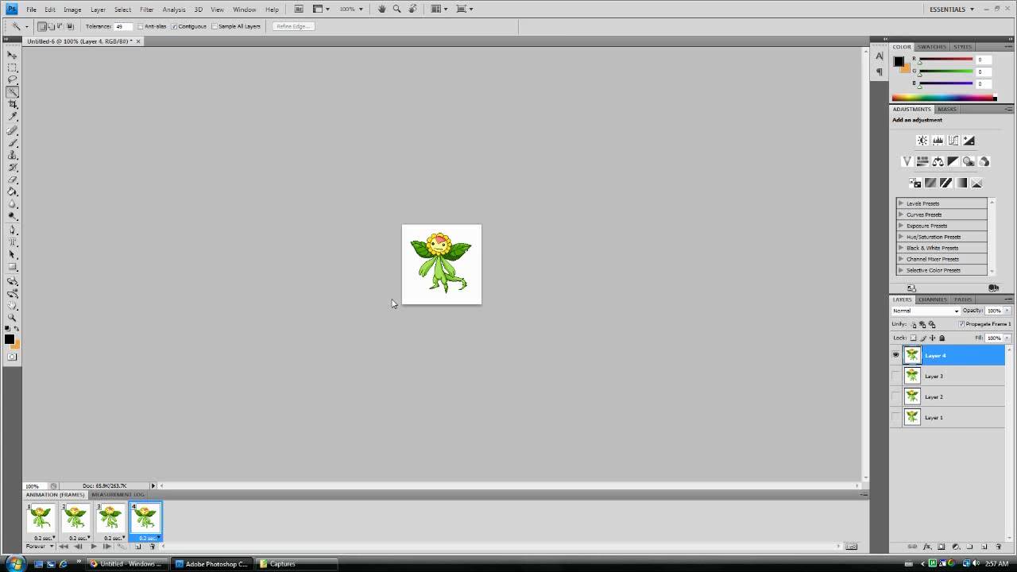The width and height of the screenshot is (1017, 572).
Task: Select the Hand tool in toolbox
Action: coord(13,305)
